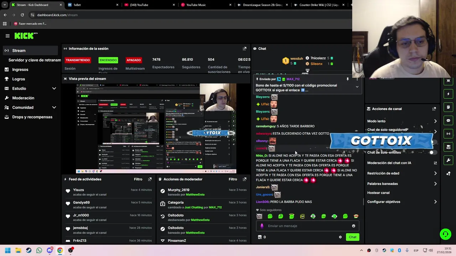Pop out Información de la sesión panel
This screenshot has height=256, width=456.
[x=244, y=49]
